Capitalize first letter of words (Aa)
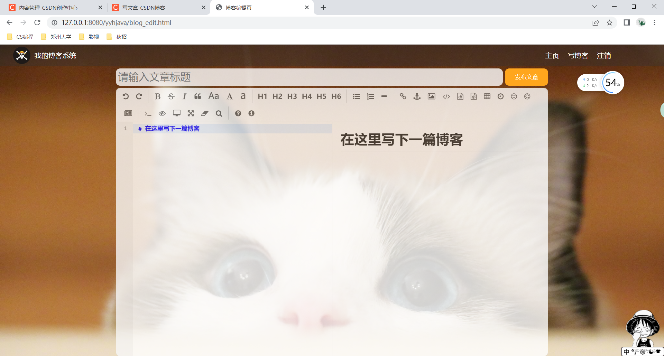This screenshot has width=664, height=356. pyautogui.click(x=214, y=96)
